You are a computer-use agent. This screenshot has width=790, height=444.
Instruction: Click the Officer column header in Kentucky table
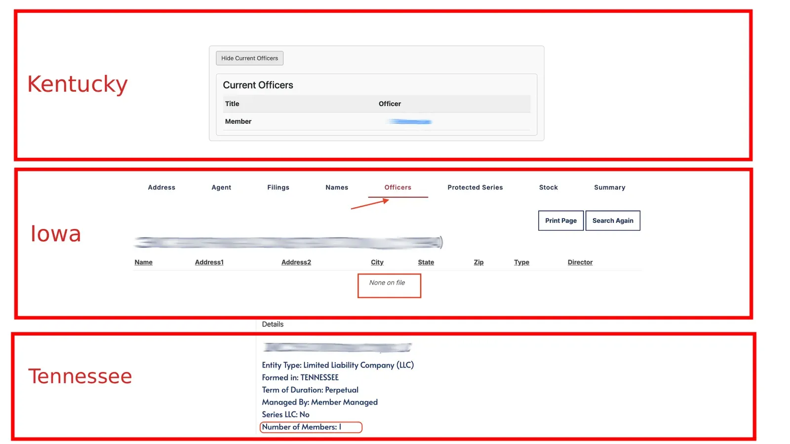tap(390, 104)
